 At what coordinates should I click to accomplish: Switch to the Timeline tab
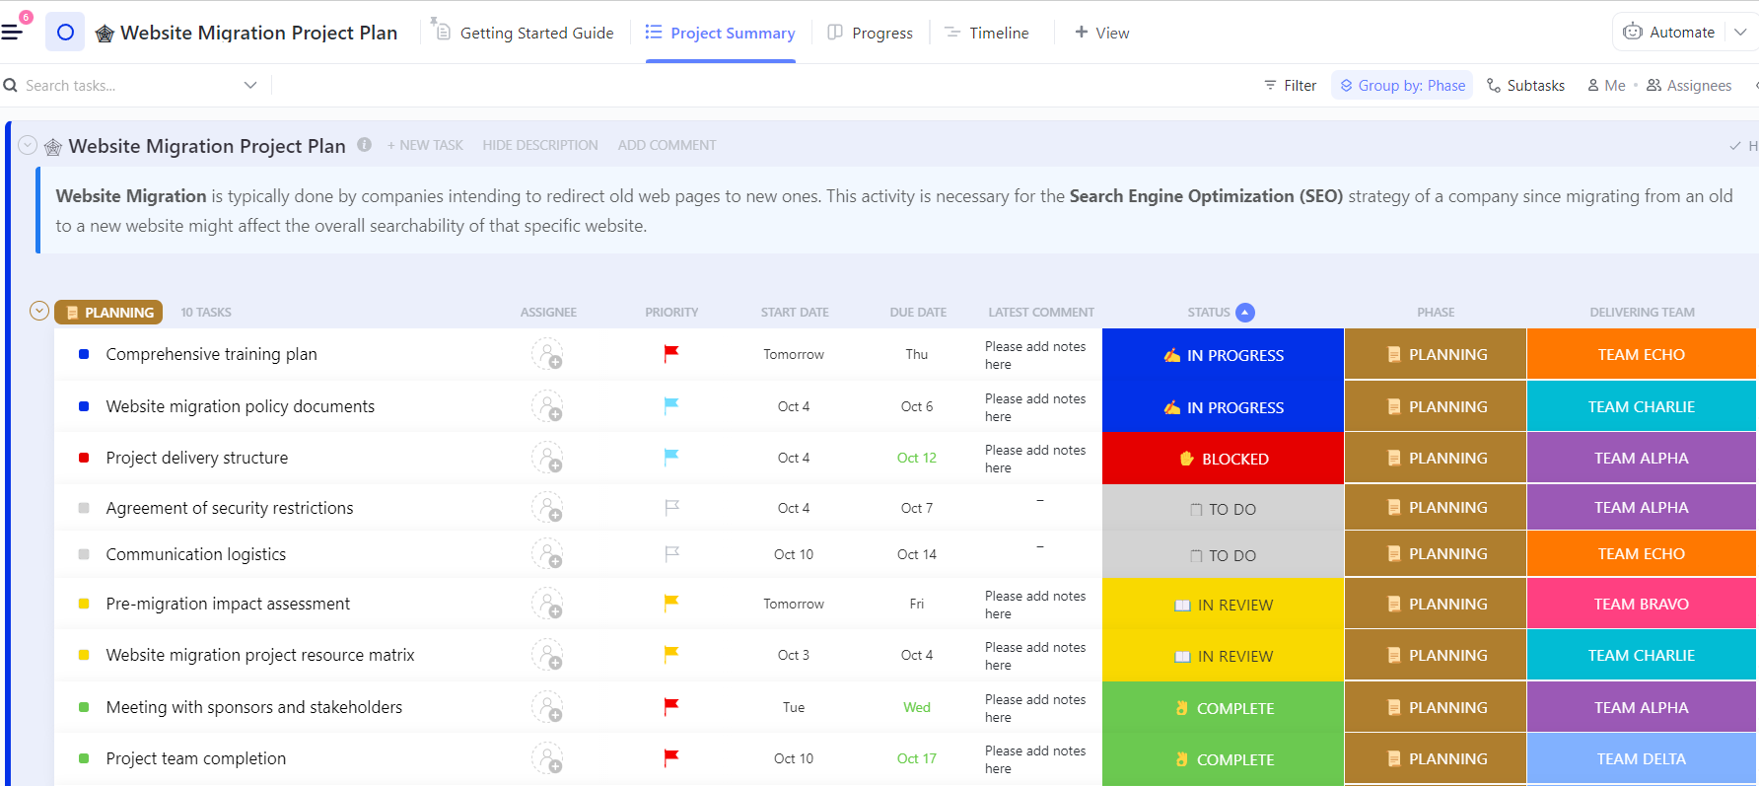point(987,33)
